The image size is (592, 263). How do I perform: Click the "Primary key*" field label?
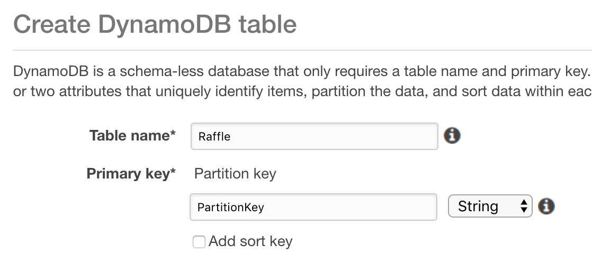tap(131, 173)
